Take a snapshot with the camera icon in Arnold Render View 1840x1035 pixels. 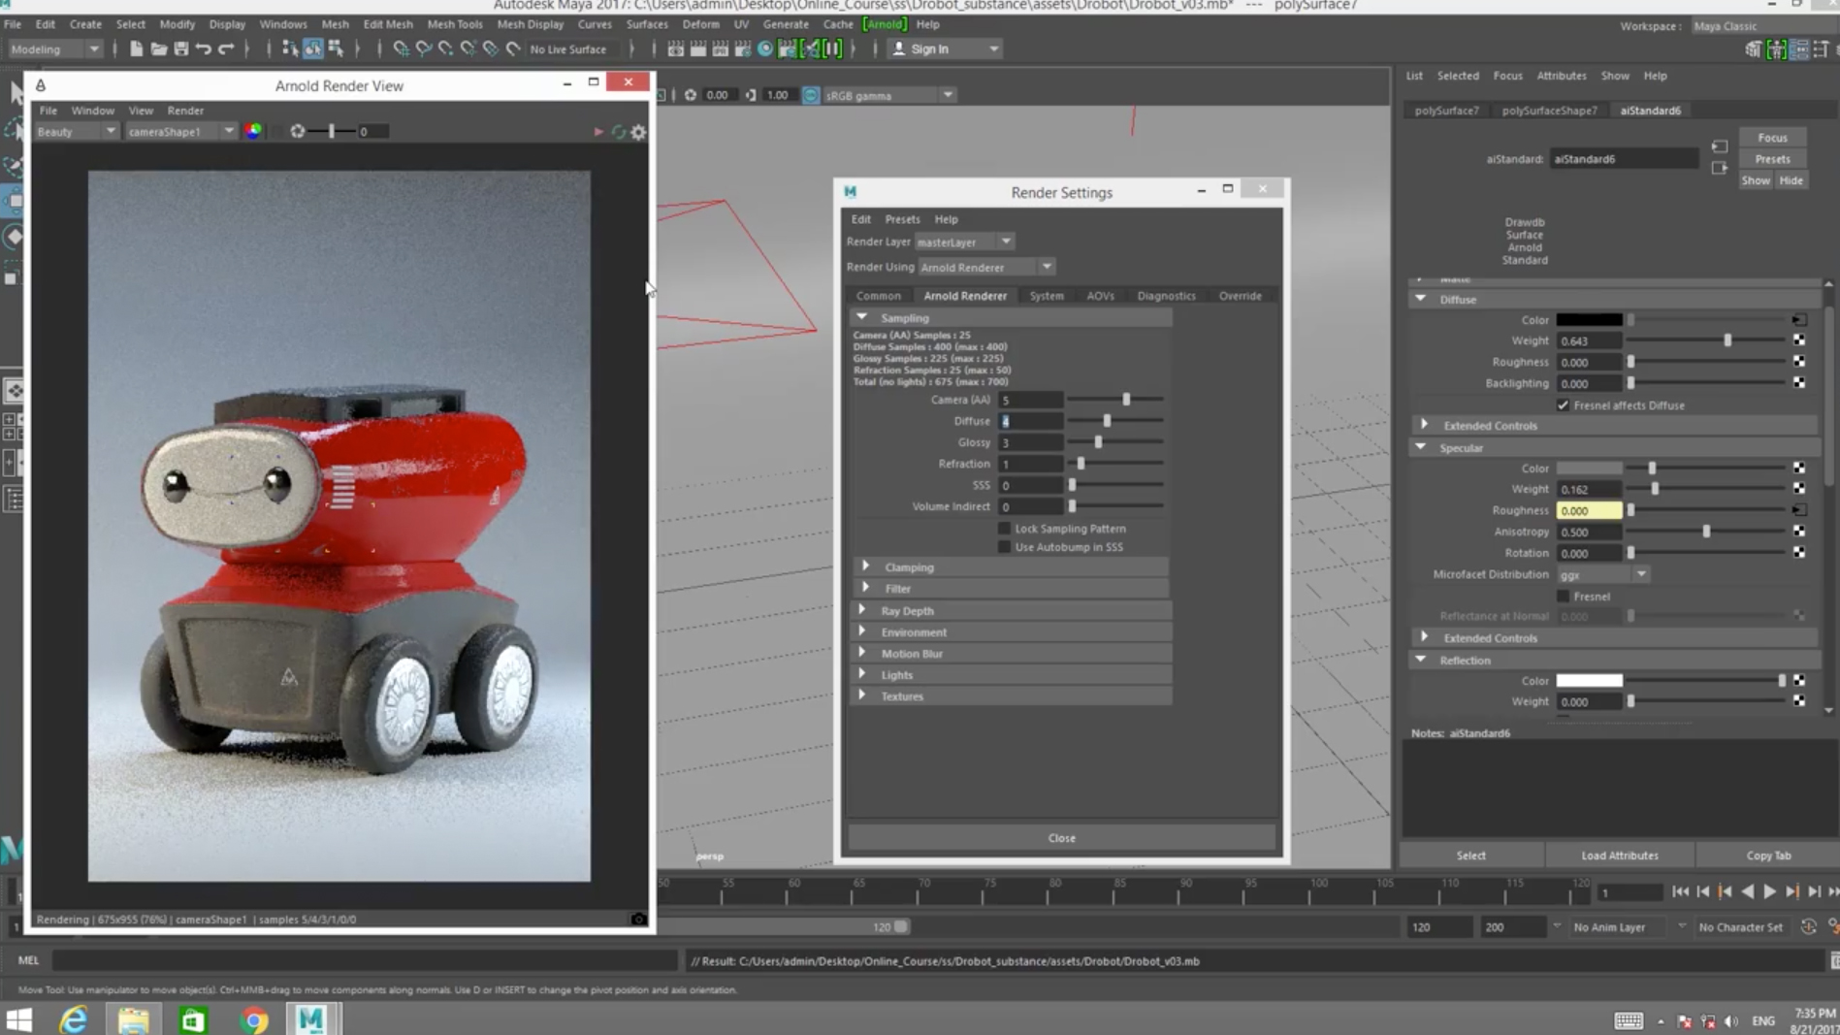[x=638, y=919]
